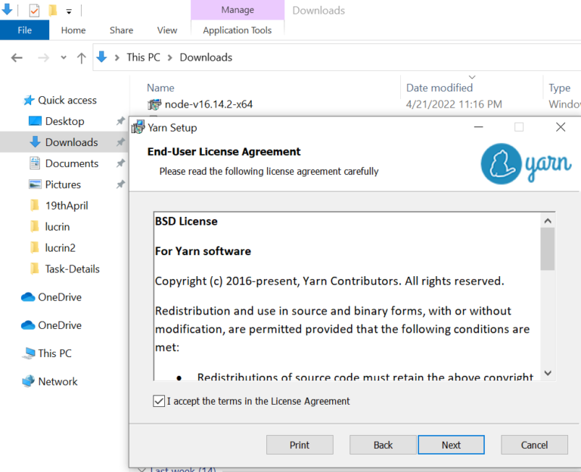
Task: Click the Documents icon in the navigation pane
Action: [x=35, y=163]
